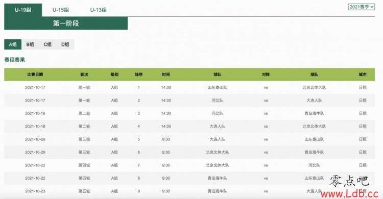Screen dimensions: 383x199
Task: Switch to the U-15组 tab
Action: (x=61, y=10)
